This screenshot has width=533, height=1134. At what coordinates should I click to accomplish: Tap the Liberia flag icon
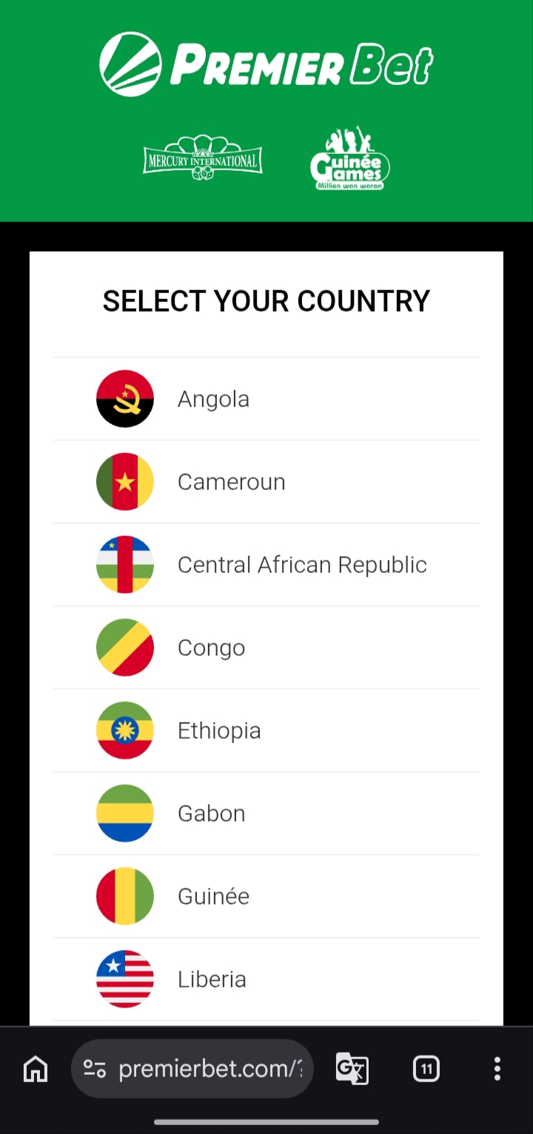[125, 979]
